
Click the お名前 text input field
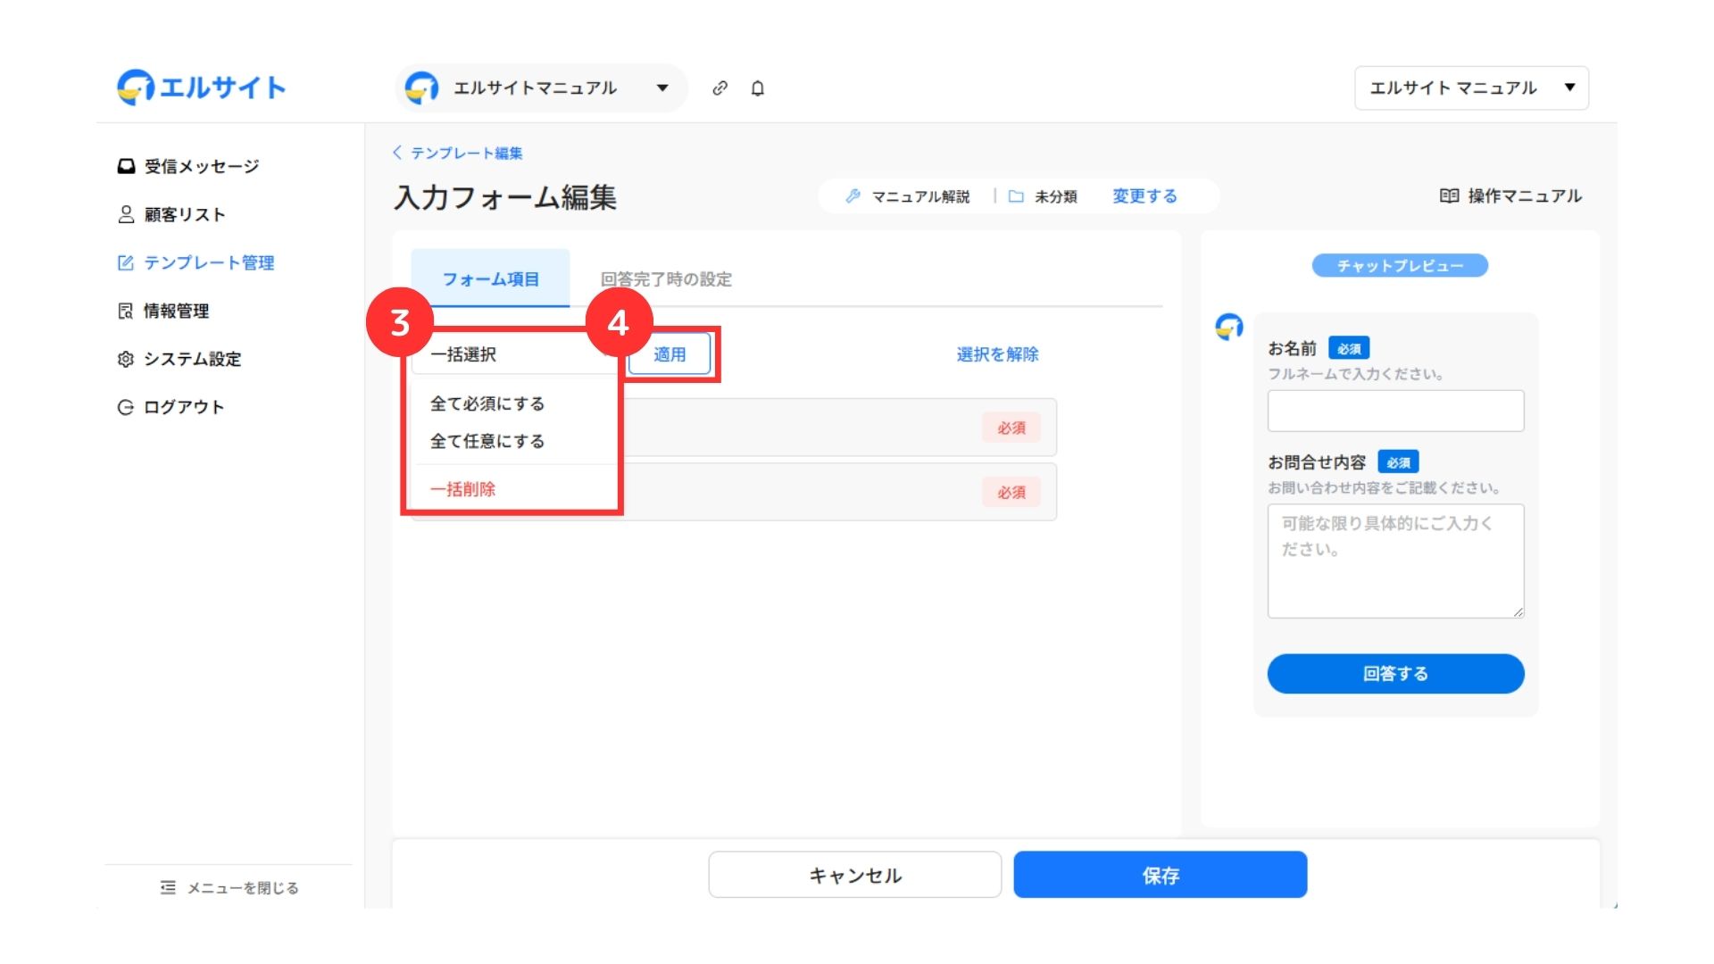(x=1394, y=411)
